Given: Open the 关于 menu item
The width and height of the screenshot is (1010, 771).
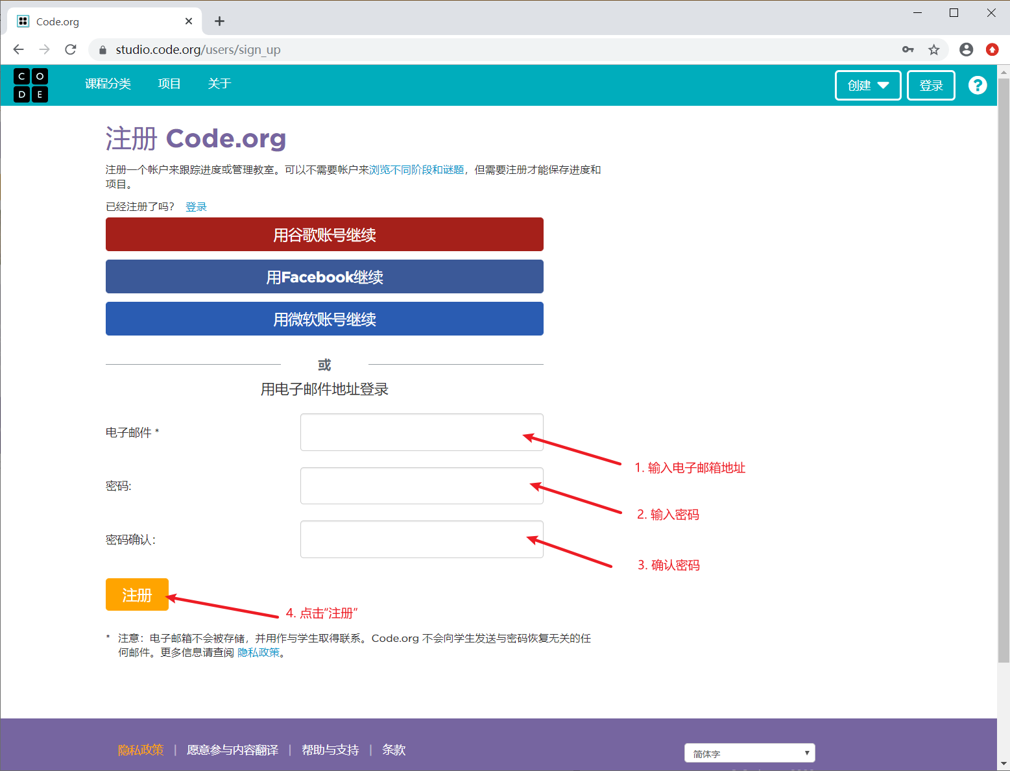Looking at the screenshot, I should [x=219, y=84].
